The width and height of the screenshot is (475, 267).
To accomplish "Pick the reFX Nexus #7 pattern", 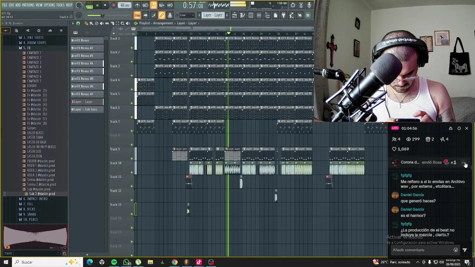I will 87,94.
